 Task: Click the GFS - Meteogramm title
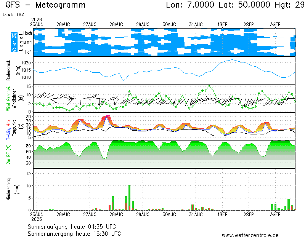coord(45,5)
